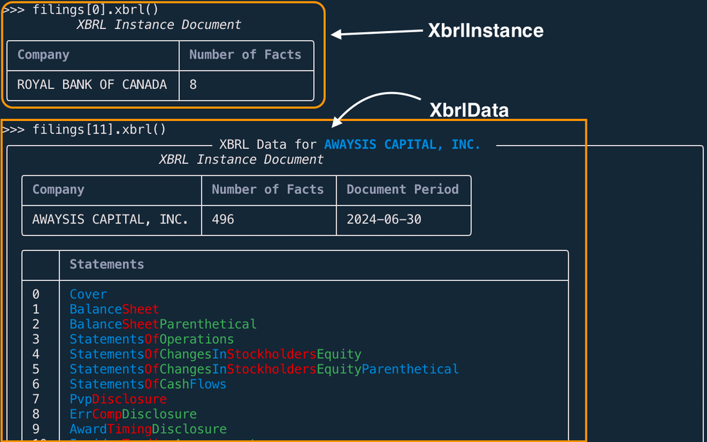Viewport: 707px width, 442px height.
Task: Select the Company column header
Action: click(x=58, y=189)
